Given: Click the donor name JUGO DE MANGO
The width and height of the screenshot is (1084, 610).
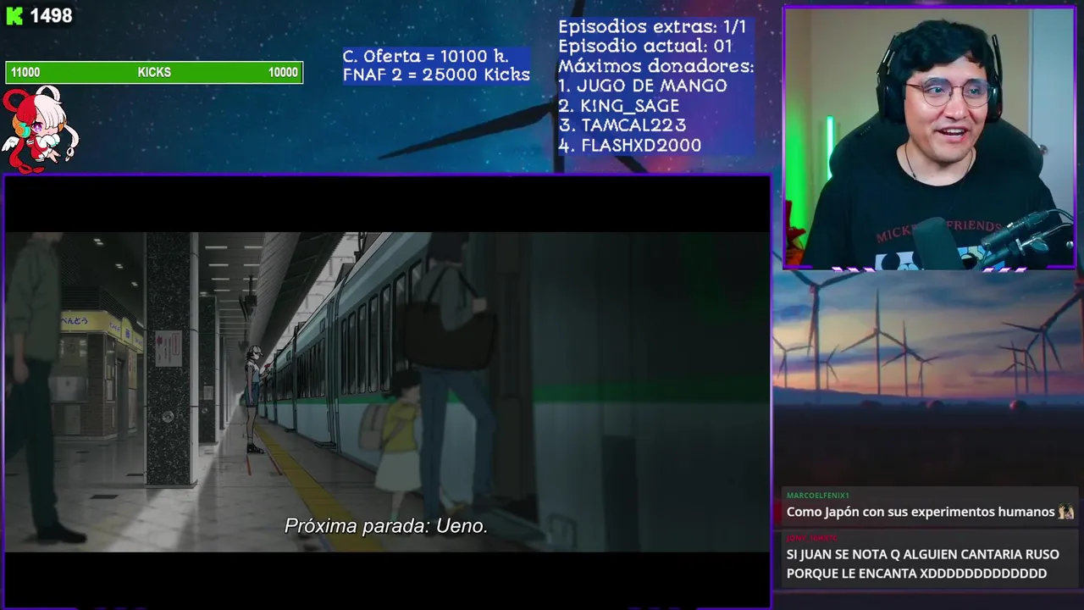Looking at the screenshot, I should (652, 86).
